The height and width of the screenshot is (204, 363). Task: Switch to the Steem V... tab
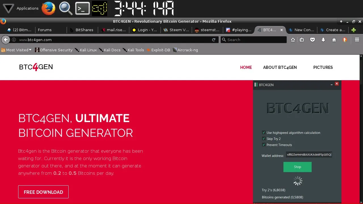(176, 30)
